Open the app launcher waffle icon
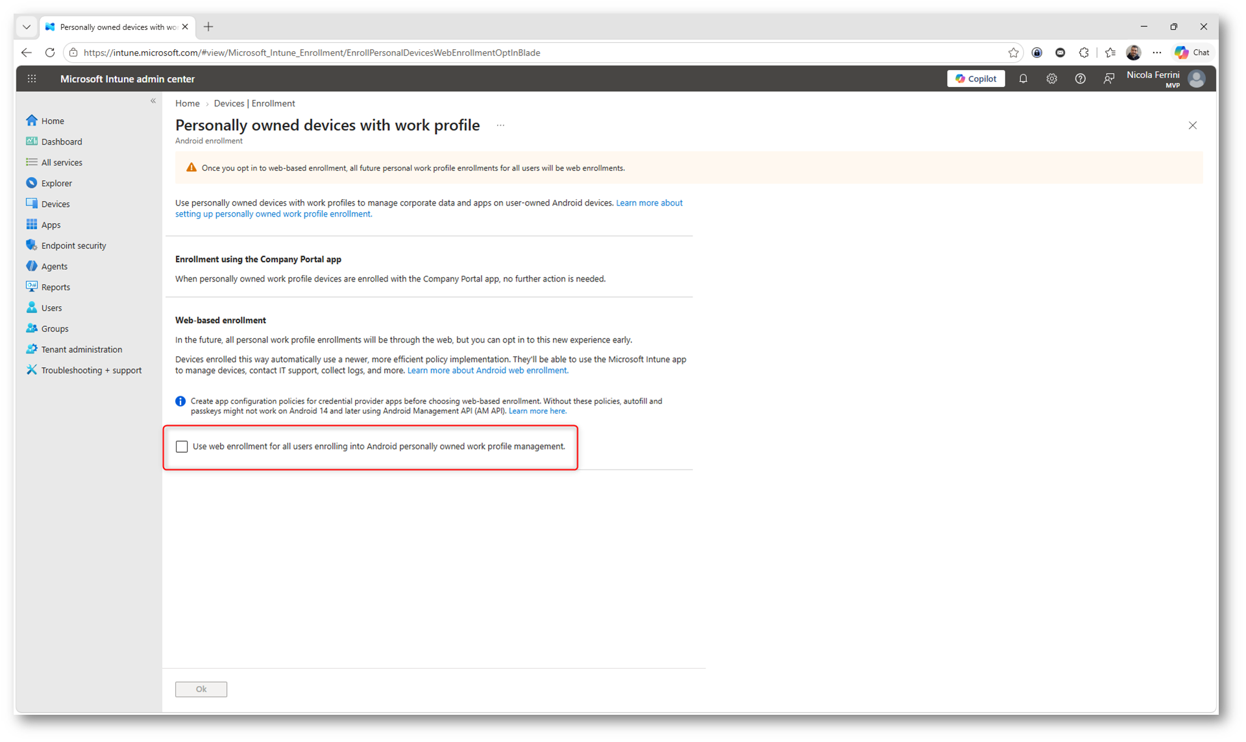The width and height of the screenshot is (1246, 742). tap(32, 78)
